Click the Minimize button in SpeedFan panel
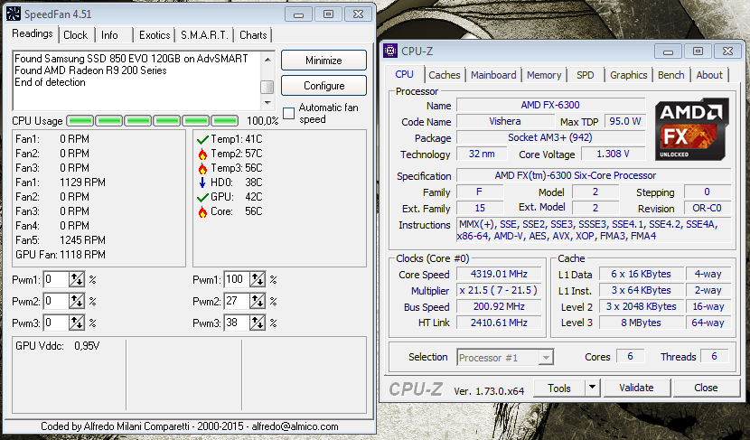 point(323,61)
